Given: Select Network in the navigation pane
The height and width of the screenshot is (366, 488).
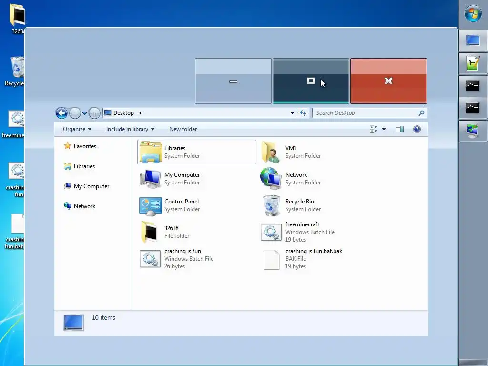Looking at the screenshot, I should pos(80,206).
